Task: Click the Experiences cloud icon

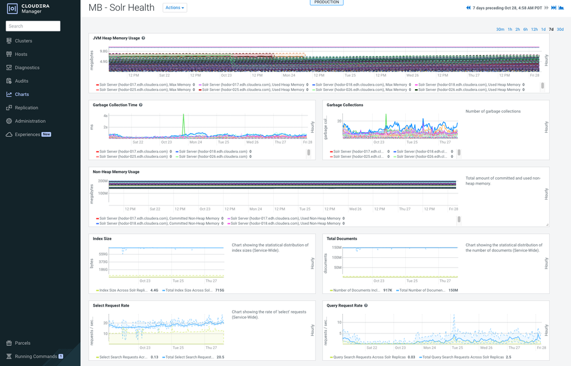Action: click(9, 134)
